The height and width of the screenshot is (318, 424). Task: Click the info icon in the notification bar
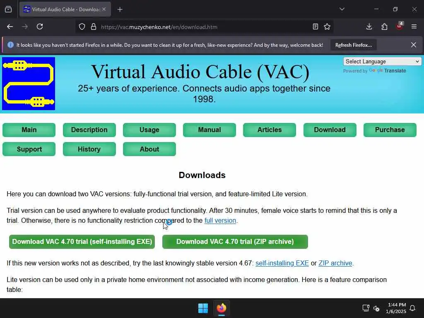(x=10, y=45)
